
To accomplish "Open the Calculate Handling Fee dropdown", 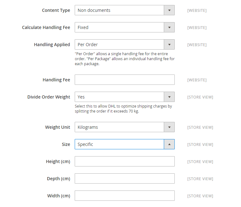I will [125, 27].
